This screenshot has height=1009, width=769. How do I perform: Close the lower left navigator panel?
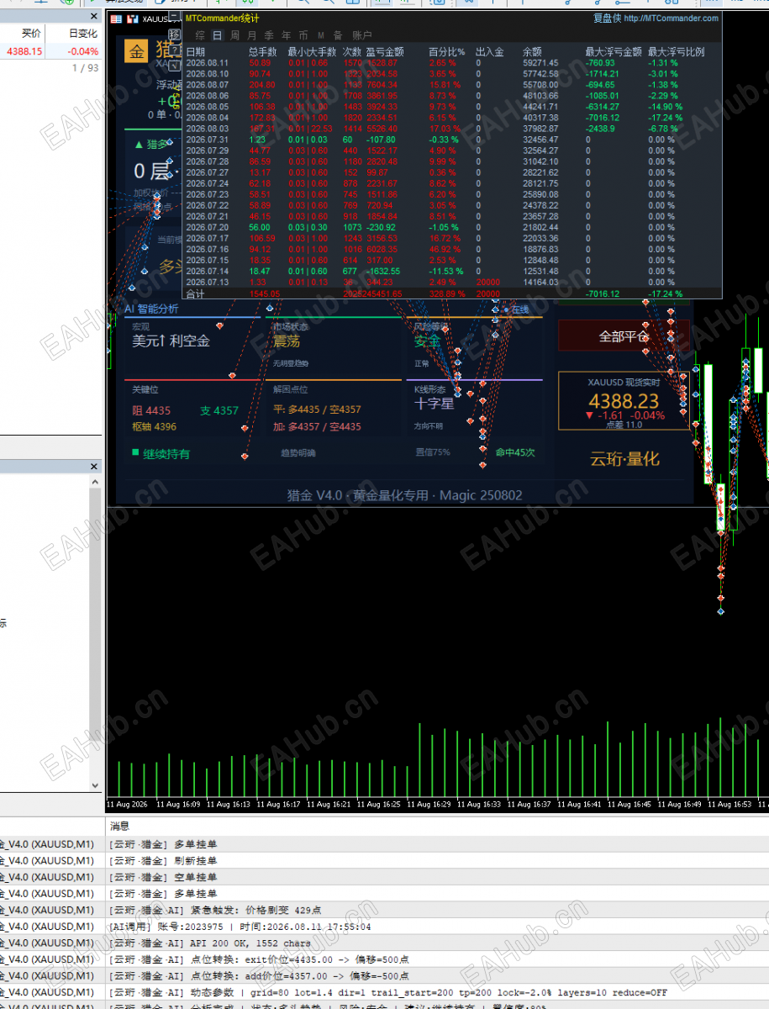pyautogui.click(x=93, y=467)
